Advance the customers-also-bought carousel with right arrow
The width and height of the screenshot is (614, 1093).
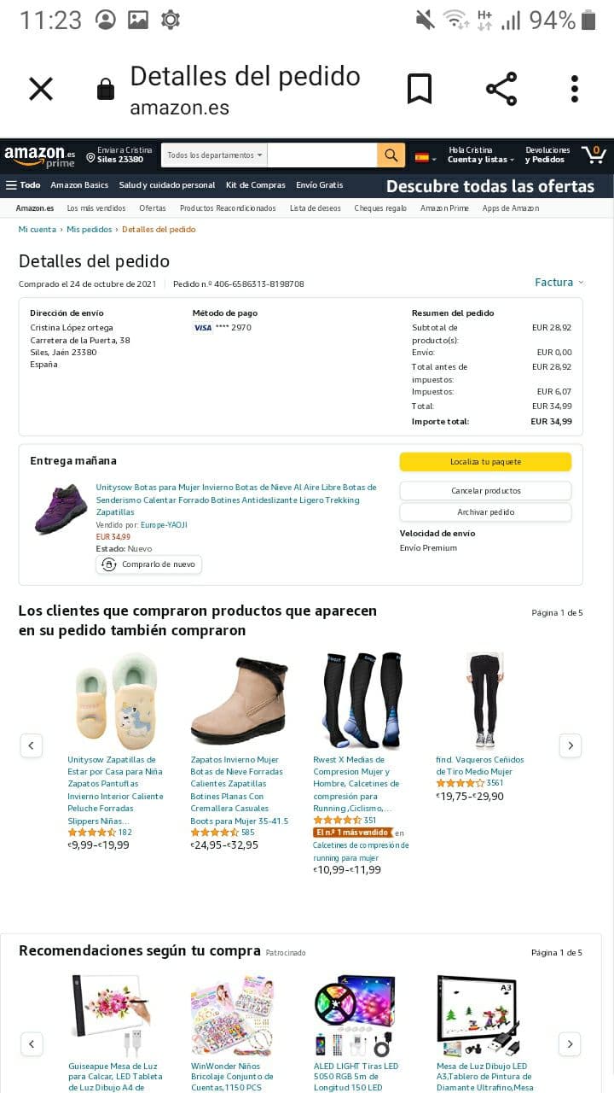[570, 745]
